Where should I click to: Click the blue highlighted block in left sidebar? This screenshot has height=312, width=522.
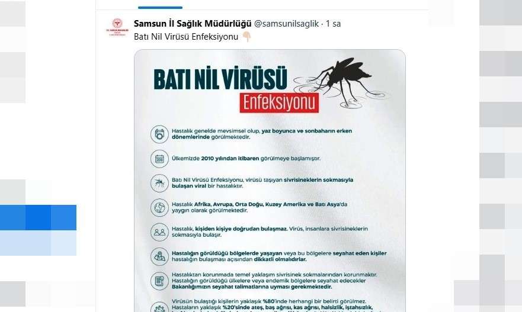pyautogui.click(x=38, y=217)
